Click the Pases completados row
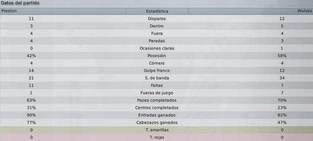 pos(156,100)
